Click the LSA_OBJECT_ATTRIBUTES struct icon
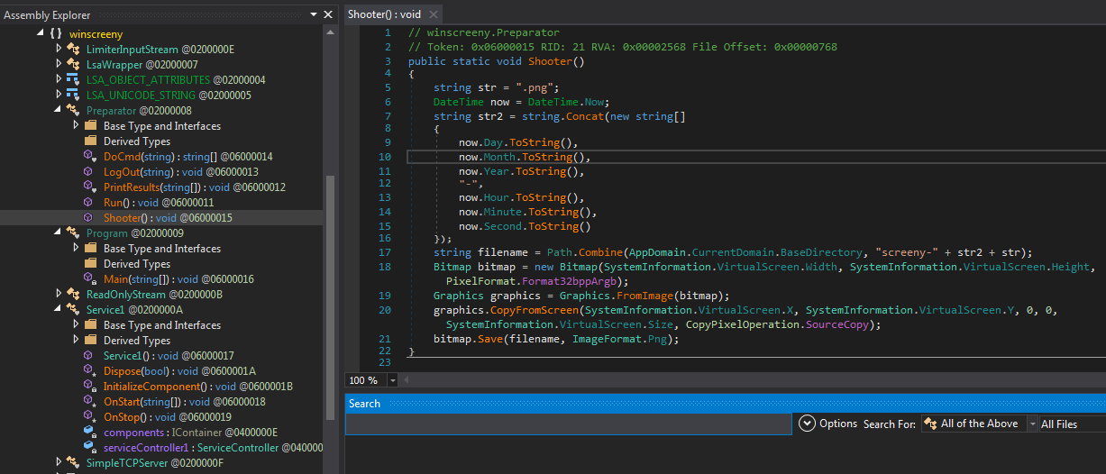Viewport: 1106px width, 474px height. pyautogui.click(x=73, y=79)
